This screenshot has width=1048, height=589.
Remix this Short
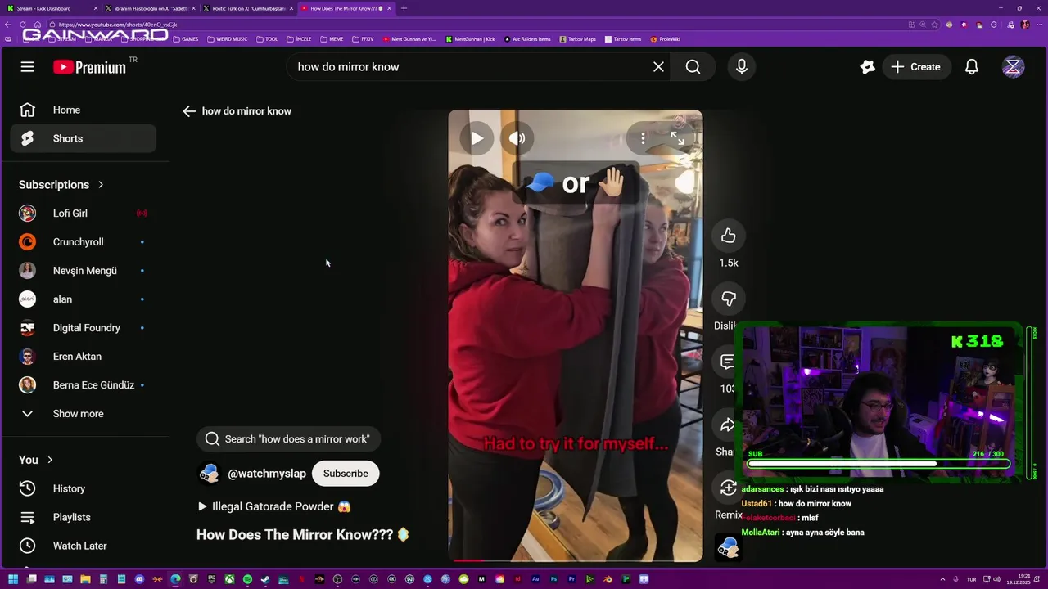tap(727, 488)
